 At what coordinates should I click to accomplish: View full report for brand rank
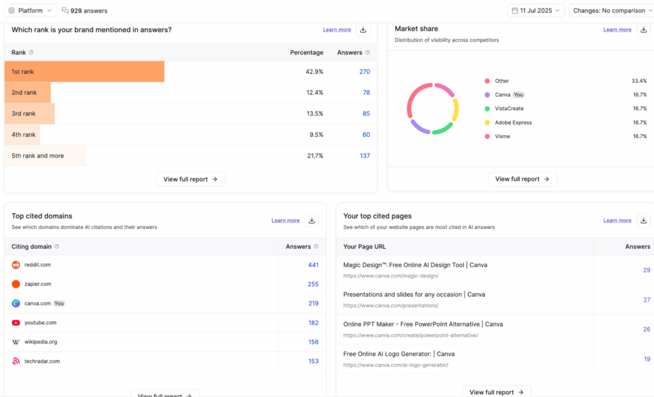pyautogui.click(x=190, y=179)
